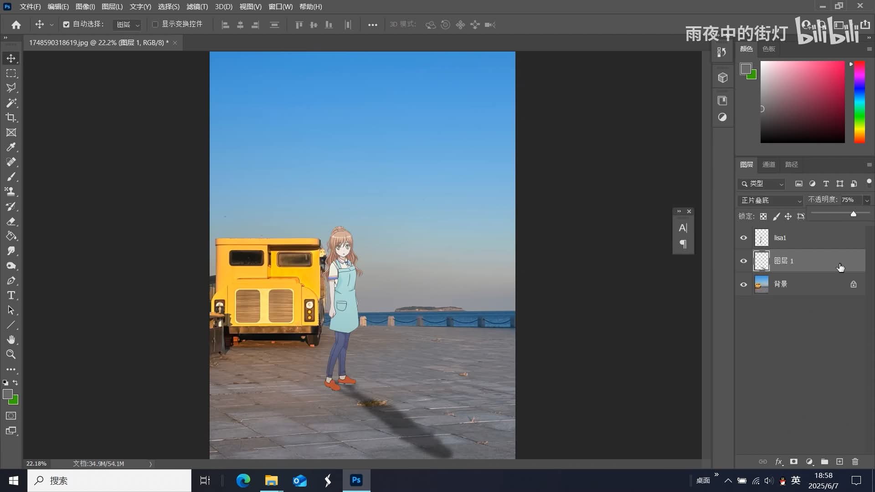Image resolution: width=875 pixels, height=492 pixels.
Task: Select the Clone Stamp tool
Action: tap(11, 192)
